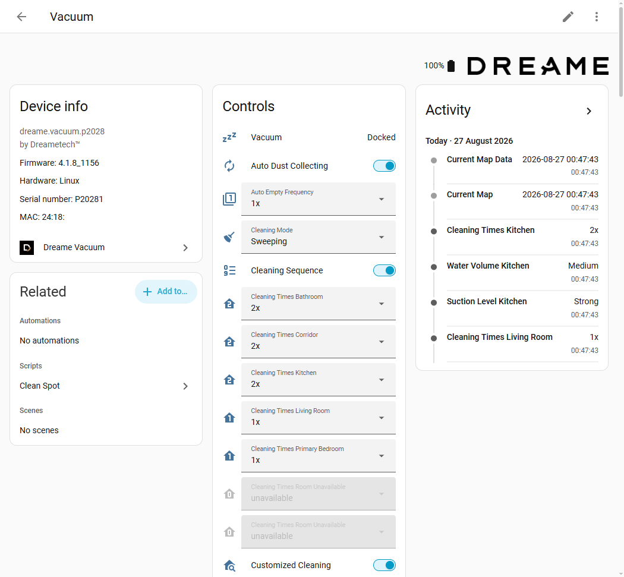Click the Customized Cleaning house search icon
This screenshot has width=624, height=577.
click(x=229, y=566)
